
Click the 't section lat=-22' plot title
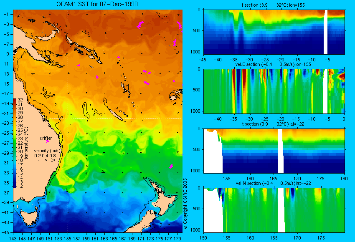click(x=273, y=124)
